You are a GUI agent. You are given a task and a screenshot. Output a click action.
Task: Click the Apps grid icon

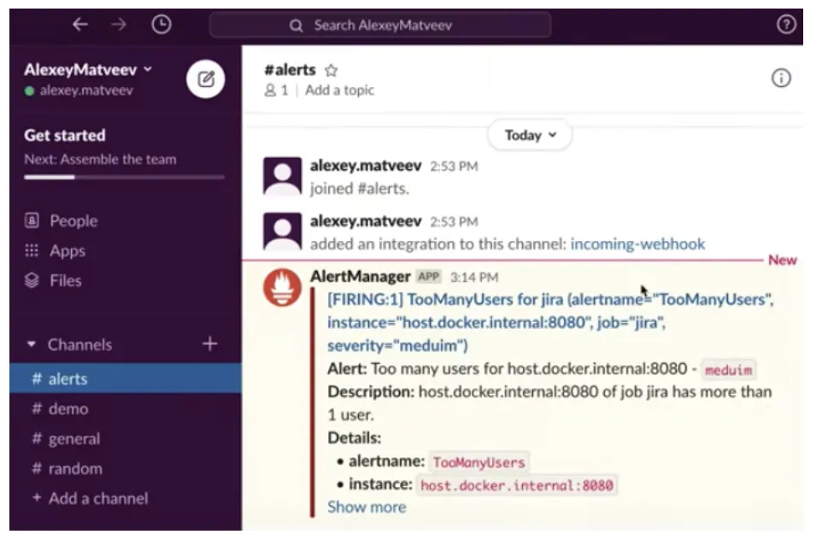tap(32, 250)
